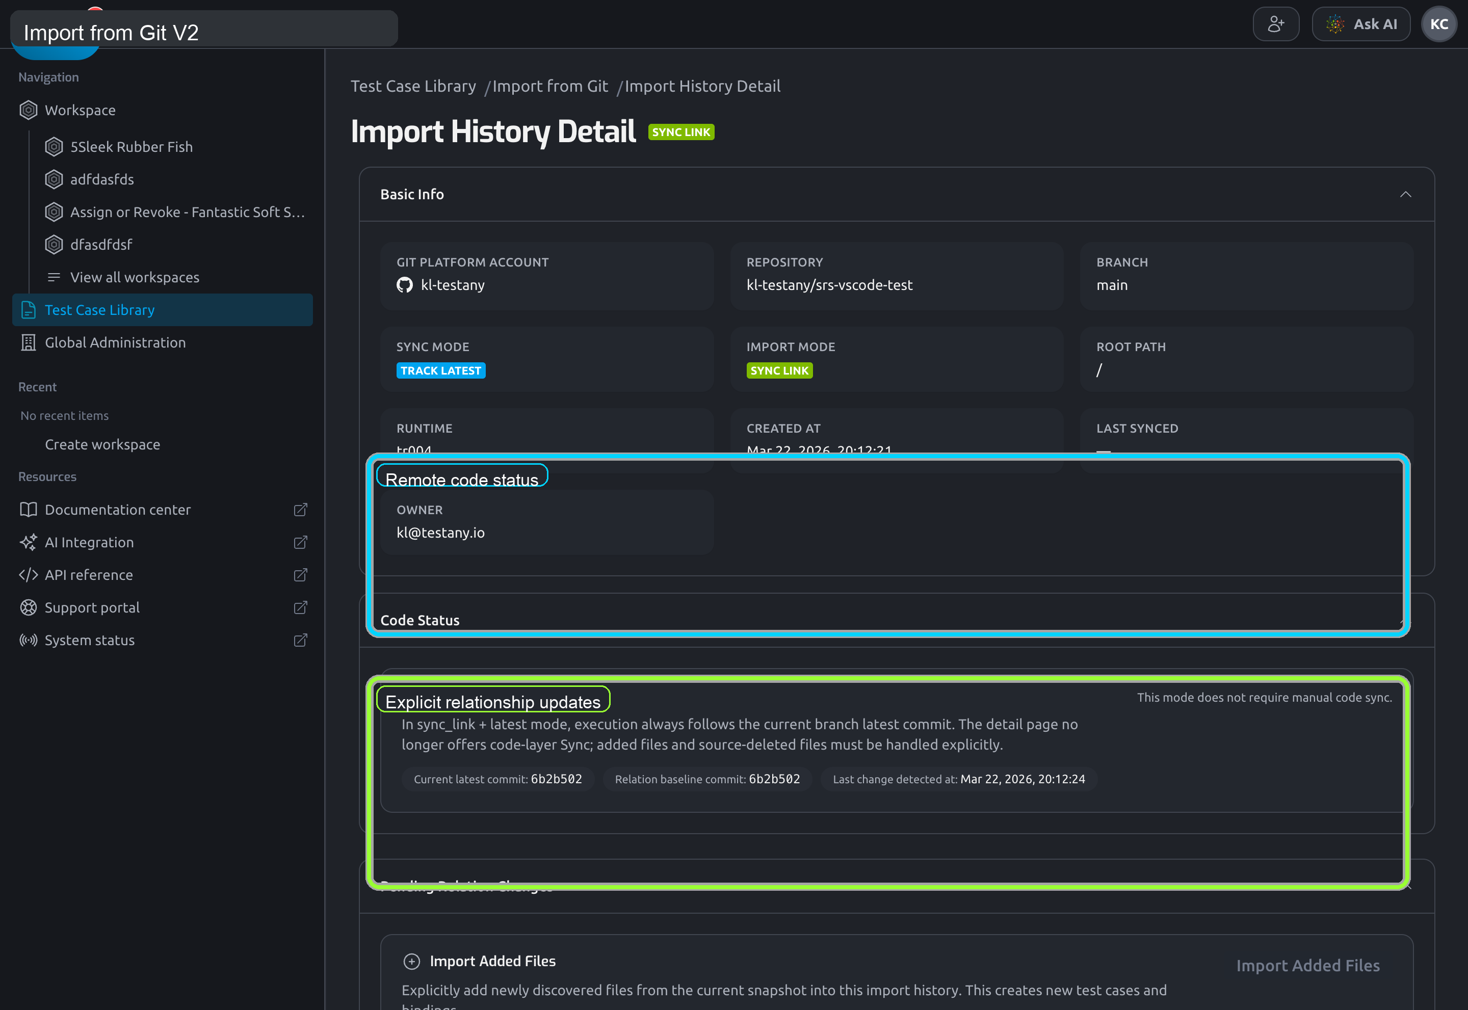Select the 5Sleek Rubber Fish workspace icon

54,147
